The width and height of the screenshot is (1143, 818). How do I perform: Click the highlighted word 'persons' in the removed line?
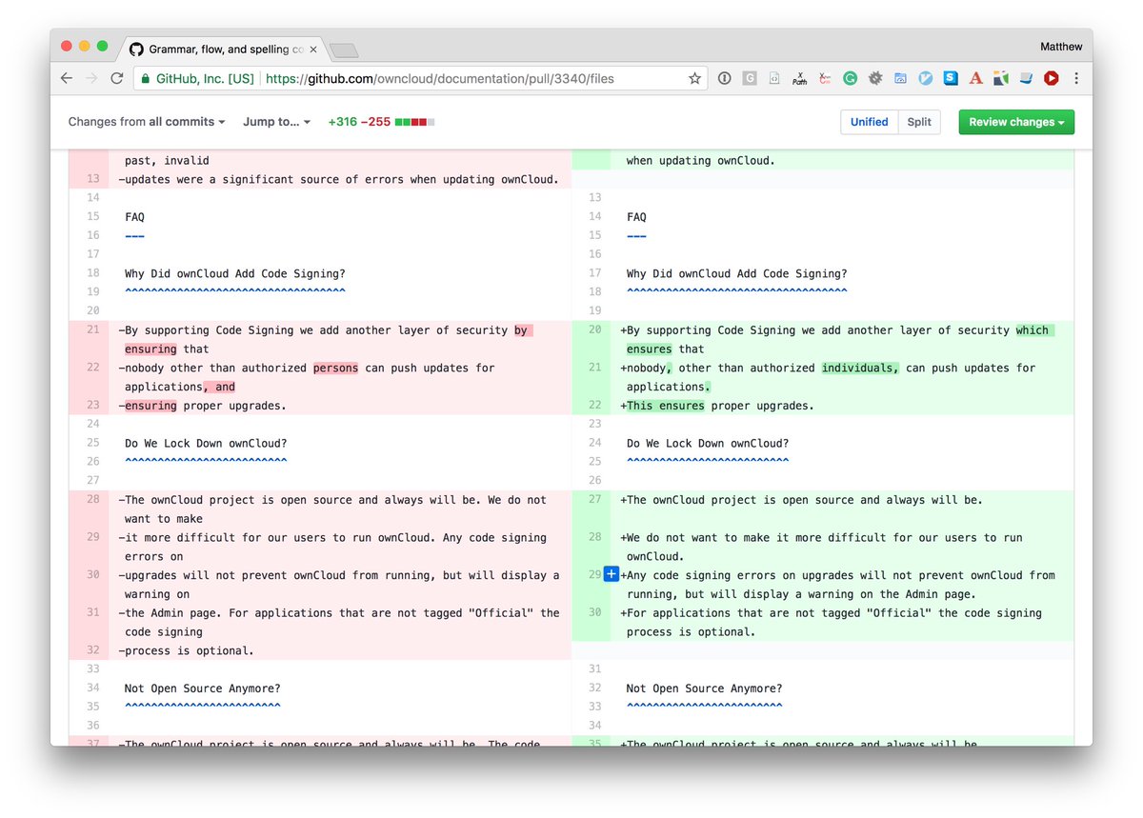tap(335, 368)
